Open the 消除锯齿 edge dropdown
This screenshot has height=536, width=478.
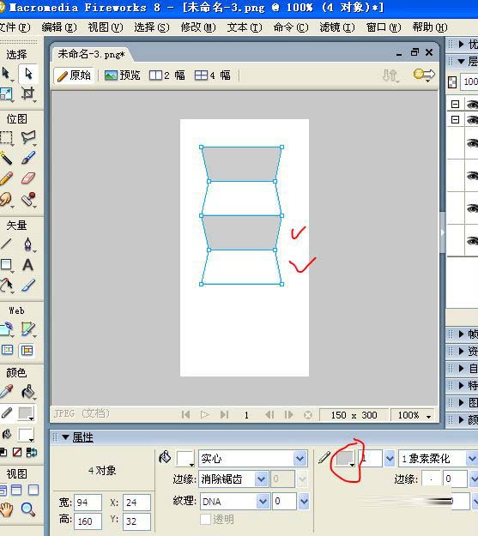point(261,479)
